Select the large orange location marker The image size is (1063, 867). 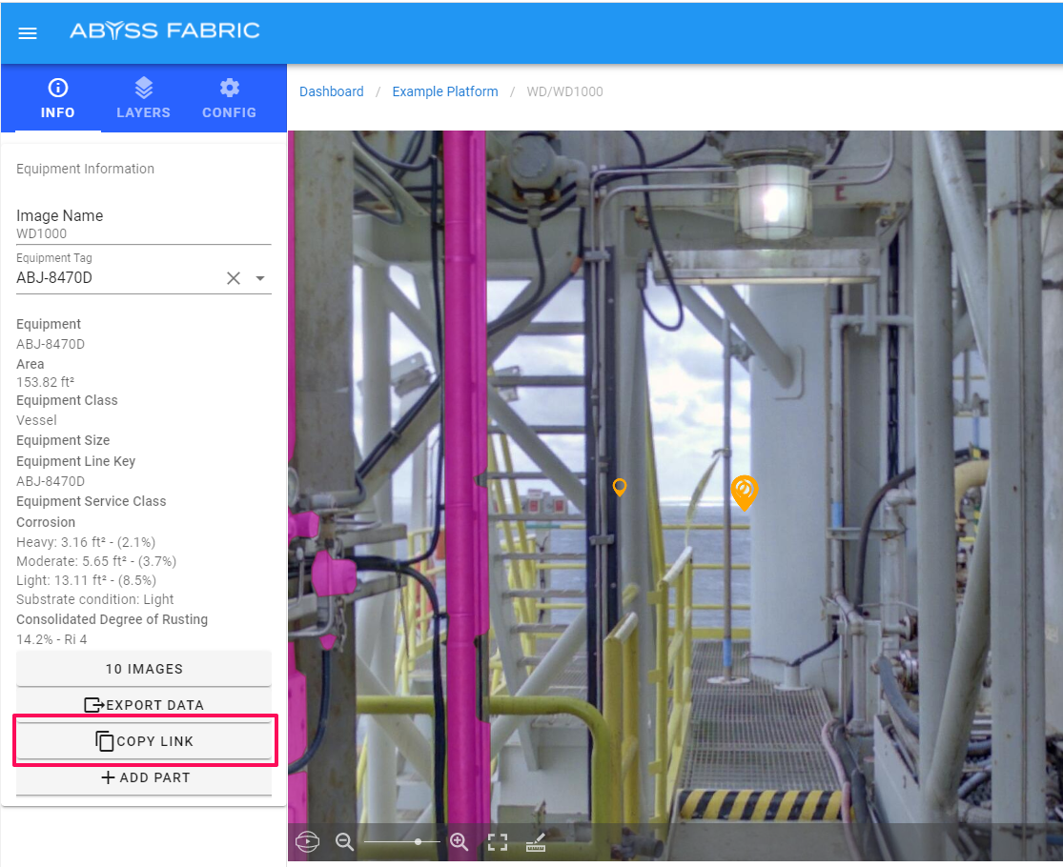click(x=744, y=491)
